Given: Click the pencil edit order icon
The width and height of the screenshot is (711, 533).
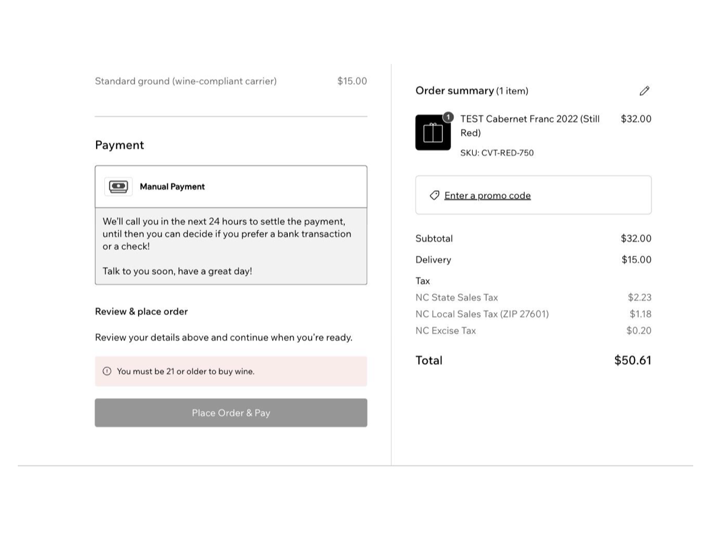Looking at the screenshot, I should click(x=645, y=91).
